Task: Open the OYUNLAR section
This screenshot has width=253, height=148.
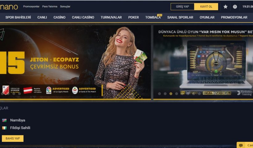Action: pyautogui.click(x=207, y=17)
